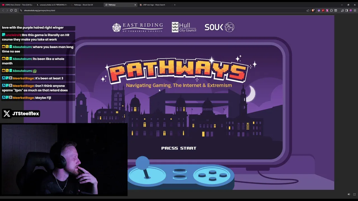Minimize the Brave browser window

pos(342,5)
